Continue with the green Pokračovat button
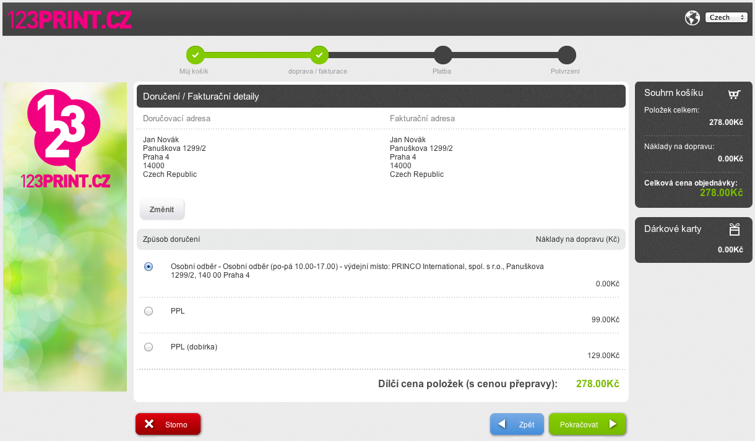Image resolution: width=755 pixels, height=441 pixels. (587, 424)
